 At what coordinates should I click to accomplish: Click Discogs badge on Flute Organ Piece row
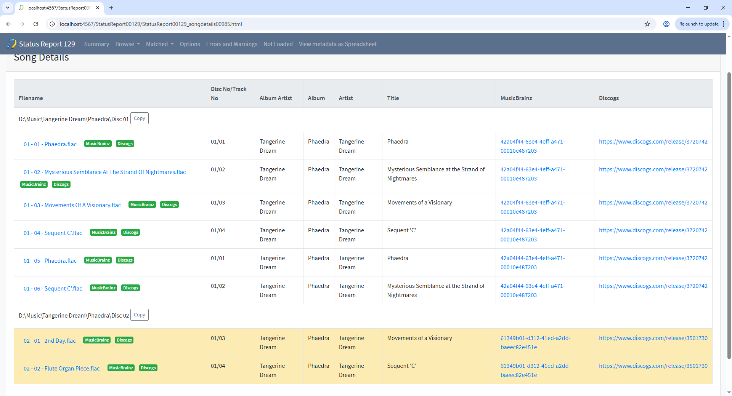tap(148, 368)
